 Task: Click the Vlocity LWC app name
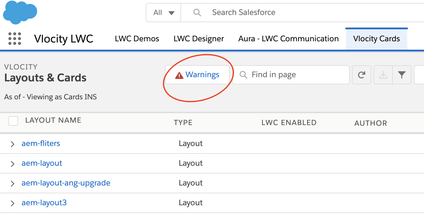(64, 39)
